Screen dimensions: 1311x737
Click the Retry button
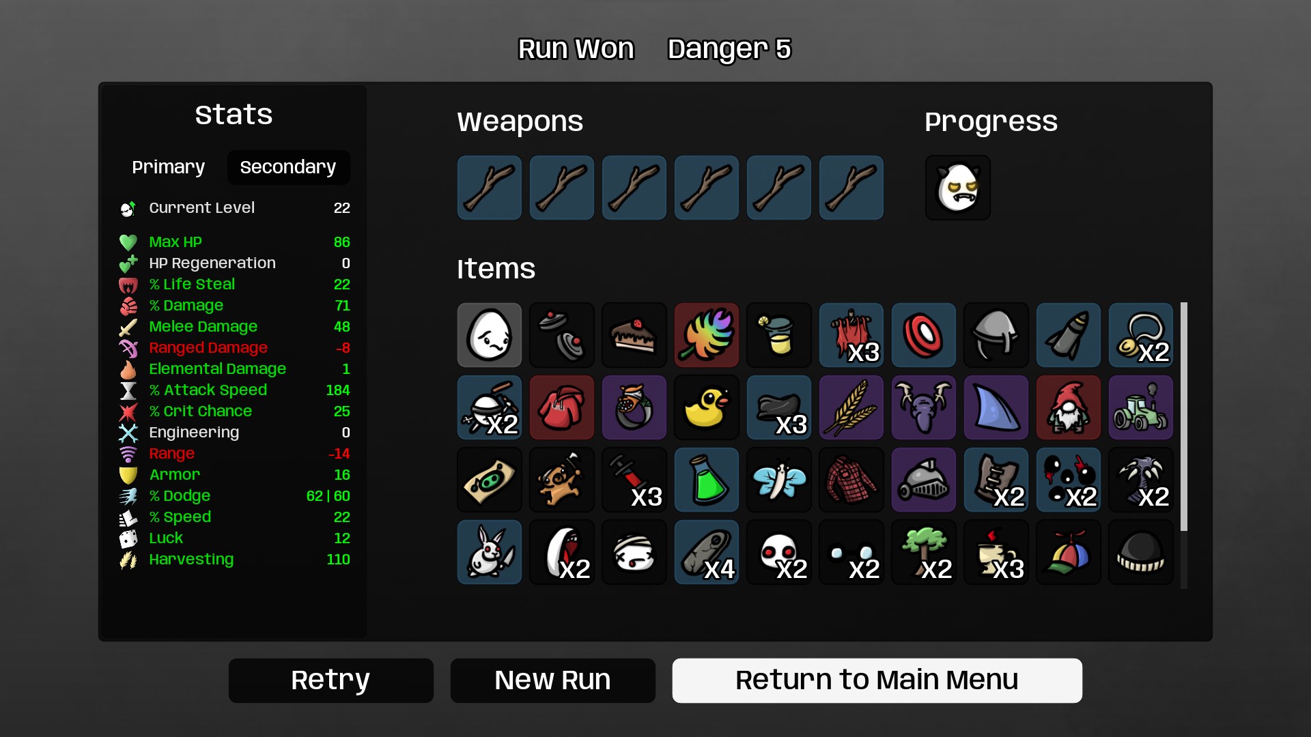(330, 680)
